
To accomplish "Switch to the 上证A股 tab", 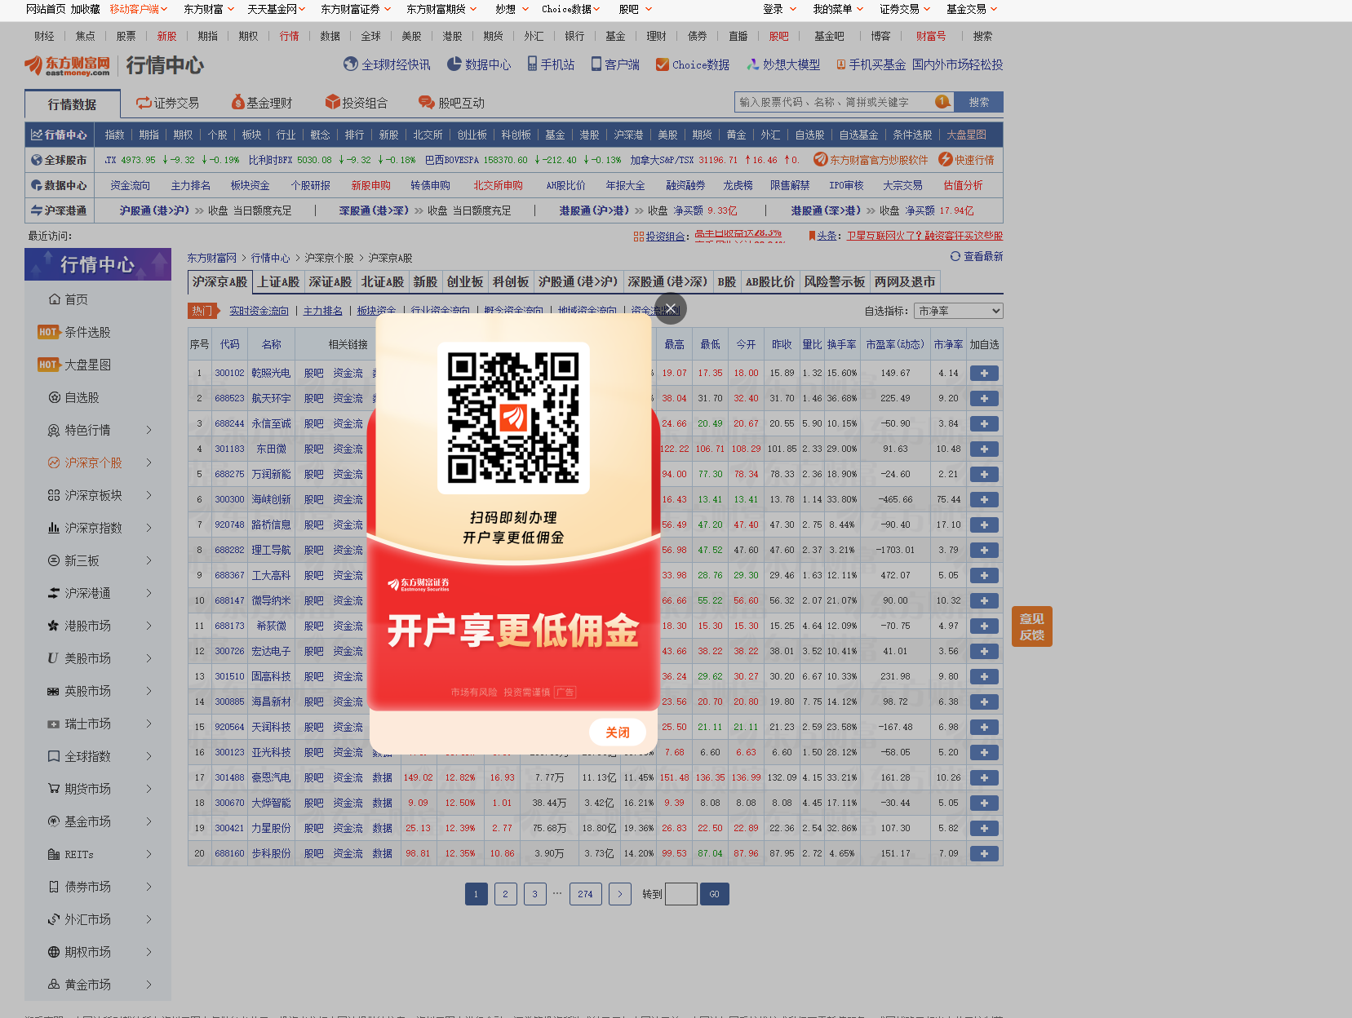I will click(x=278, y=281).
